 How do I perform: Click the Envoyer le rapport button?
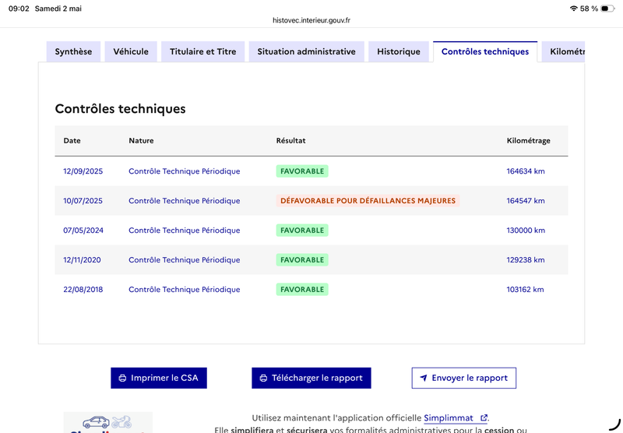(463, 378)
